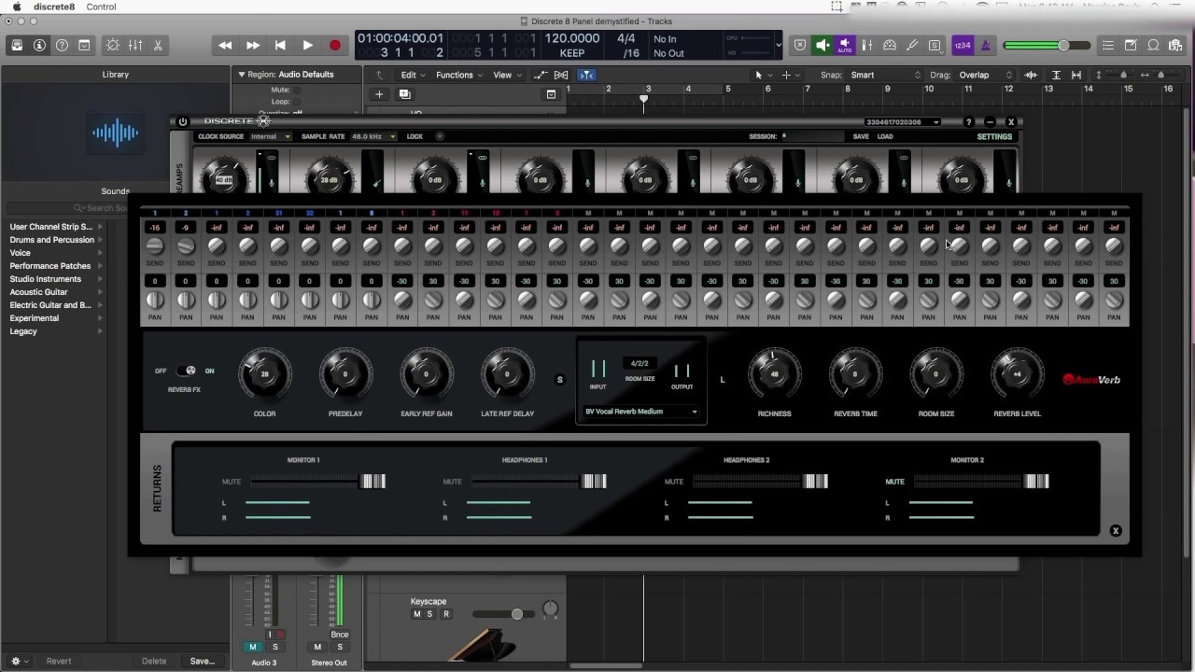This screenshot has height=672, width=1195.
Task: Toggle the Flex display button
Action: coord(563,75)
